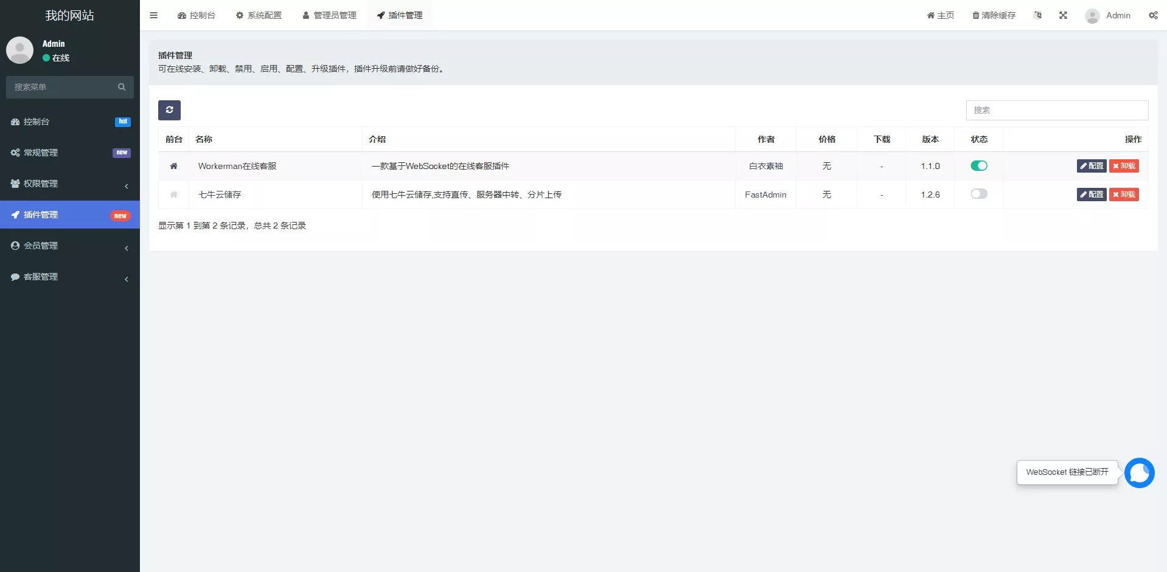Click the language switch icon in top bar
1167x572 pixels.
pyautogui.click(x=1037, y=15)
